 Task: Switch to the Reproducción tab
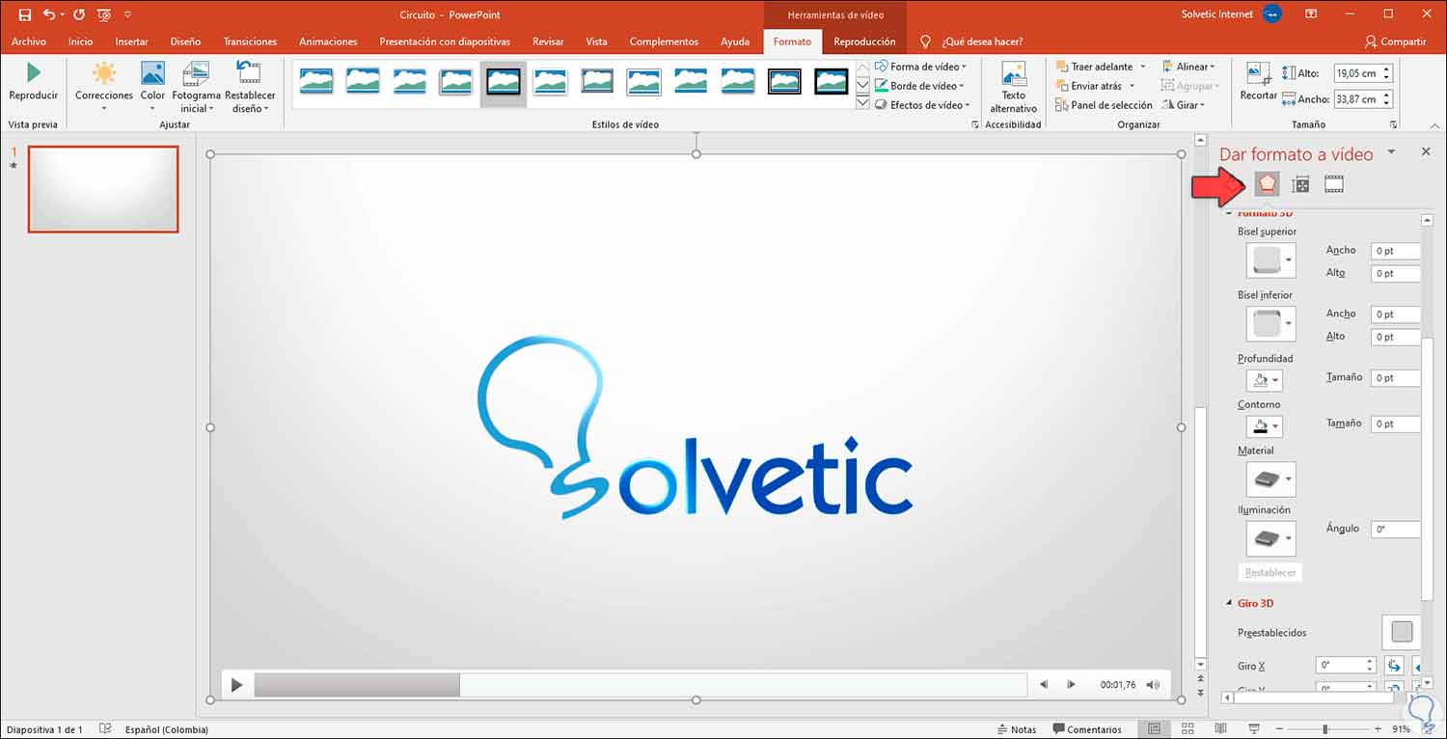tap(864, 41)
